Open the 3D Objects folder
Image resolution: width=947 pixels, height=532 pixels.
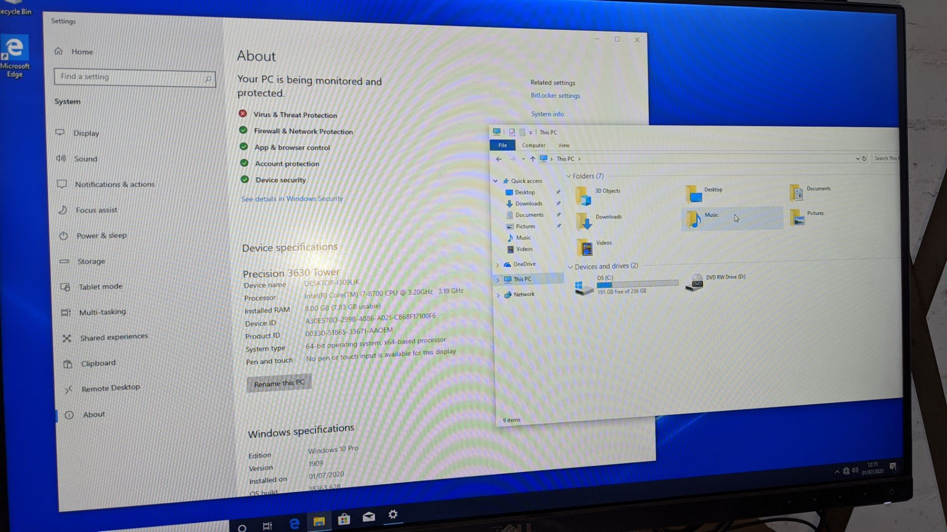point(598,195)
